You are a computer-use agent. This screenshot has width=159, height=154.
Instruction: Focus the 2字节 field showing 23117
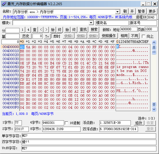[x=22, y=129]
